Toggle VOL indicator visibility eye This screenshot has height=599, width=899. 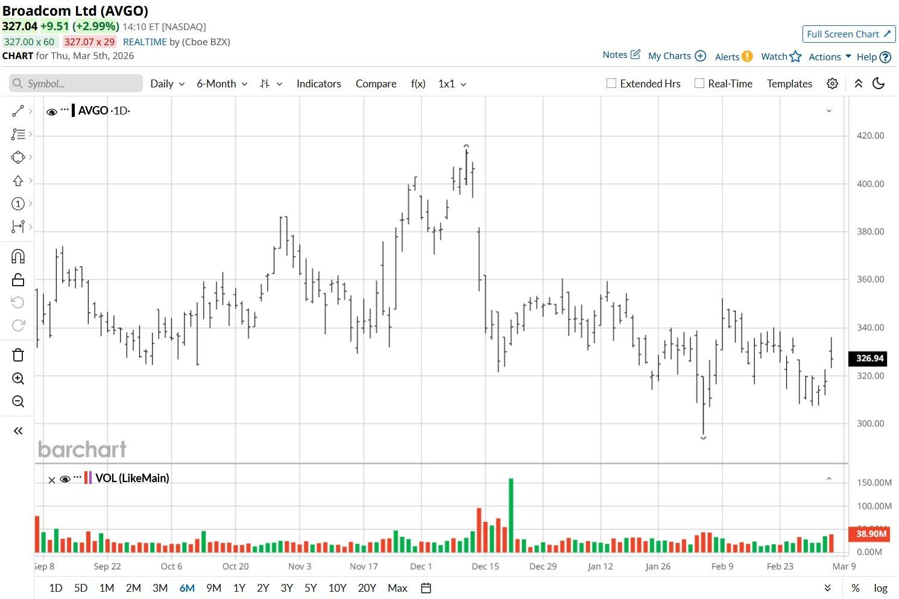pos(65,480)
